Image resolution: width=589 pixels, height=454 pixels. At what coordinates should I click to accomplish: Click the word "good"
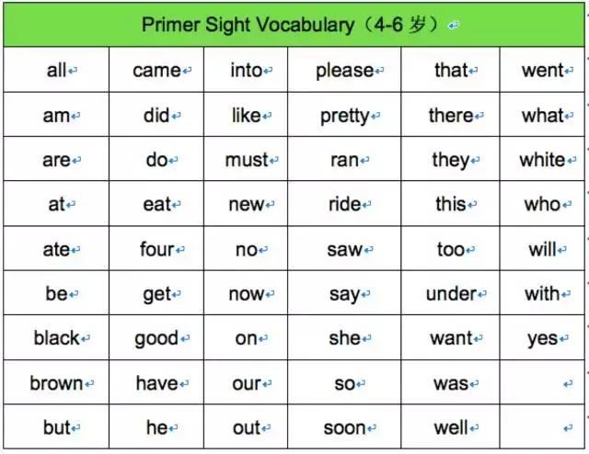156,338
